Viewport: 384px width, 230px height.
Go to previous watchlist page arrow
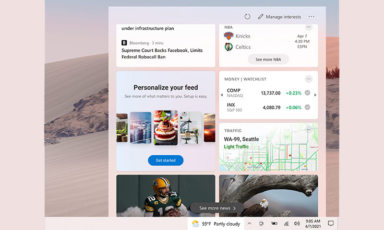(x=222, y=95)
